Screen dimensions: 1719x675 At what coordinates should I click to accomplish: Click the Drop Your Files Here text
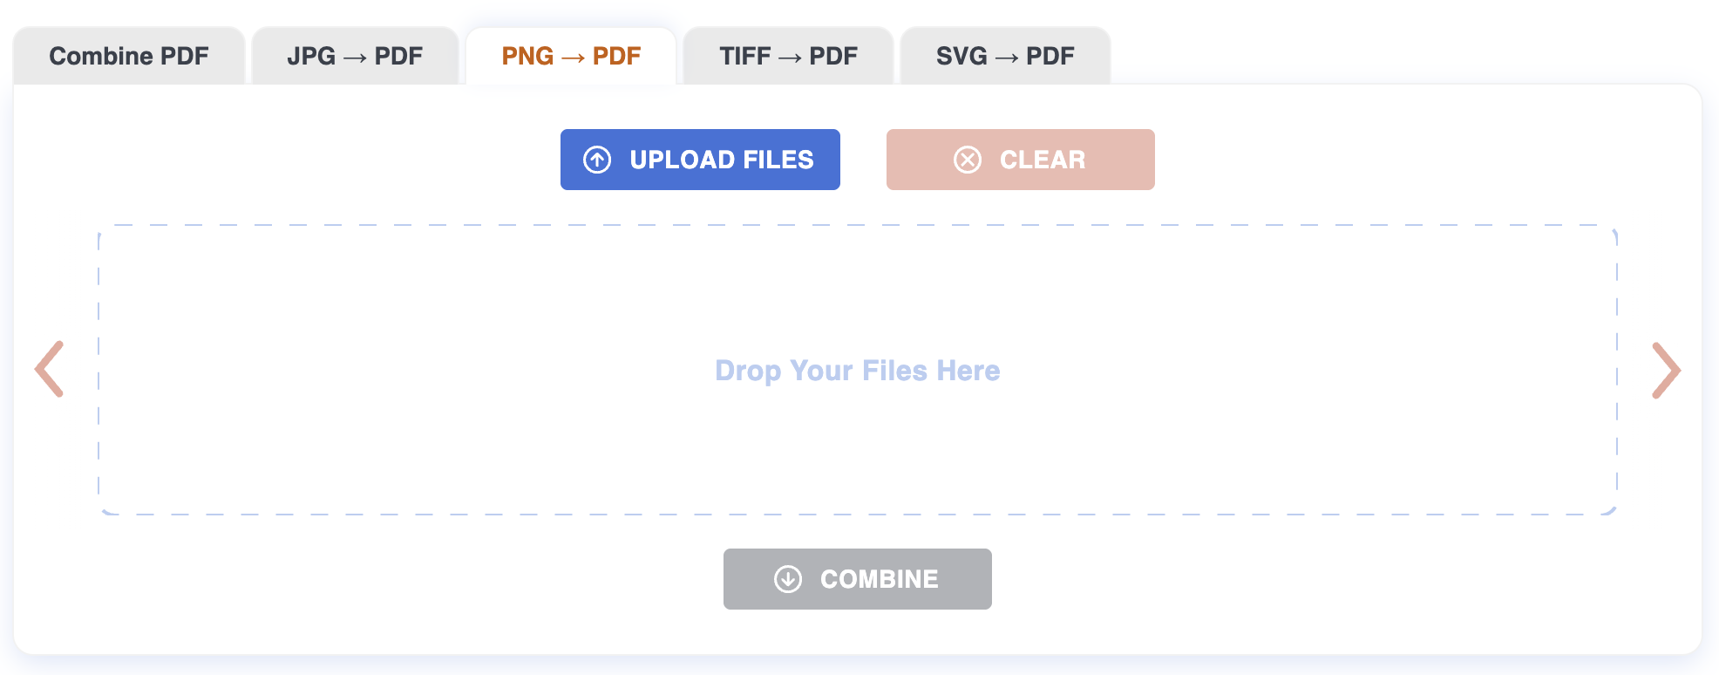tap(858, 371)
